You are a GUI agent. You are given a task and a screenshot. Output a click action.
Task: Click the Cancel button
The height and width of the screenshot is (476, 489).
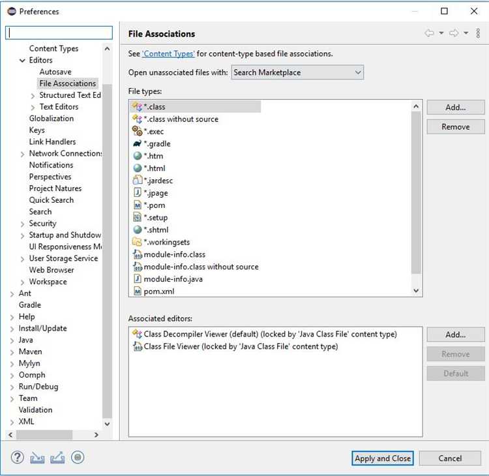[450, 458]
